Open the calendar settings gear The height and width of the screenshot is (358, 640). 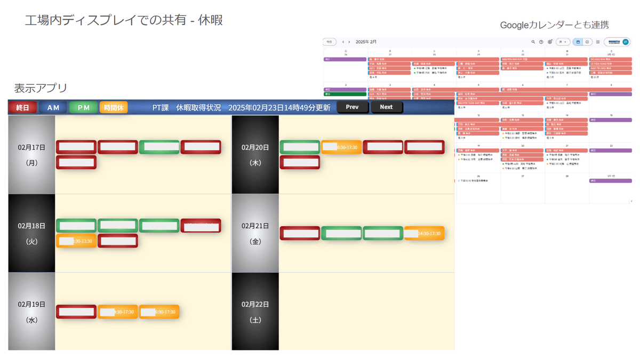550,42
